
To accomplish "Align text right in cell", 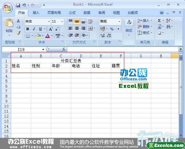I will 84,28.
